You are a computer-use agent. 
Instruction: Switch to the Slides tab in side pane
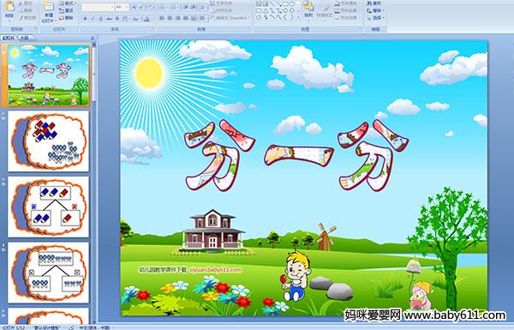(x=9, y=38)
